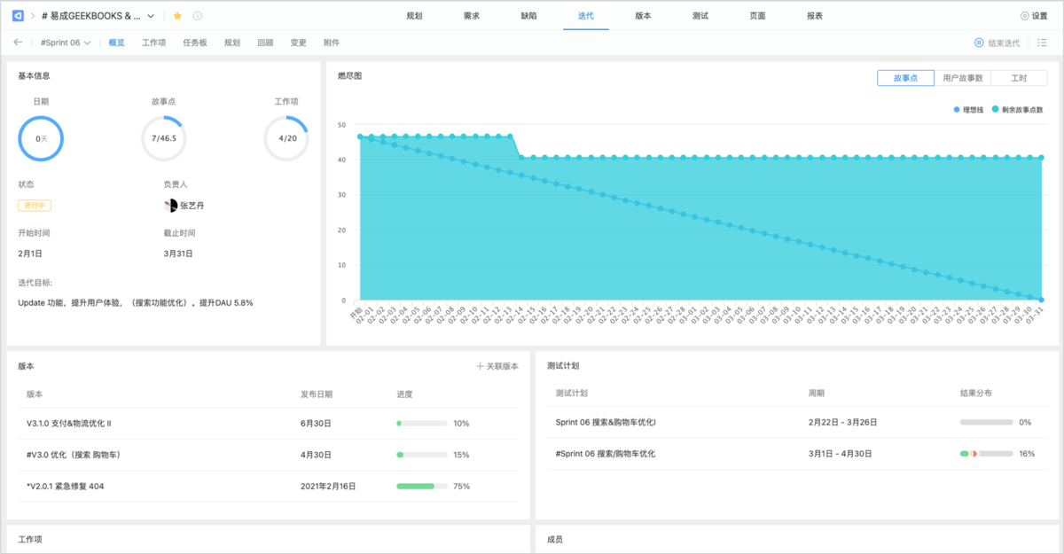Click 张艺丹's avatar icon
1064x554 pixels.
pyautogui.click(x=171, y=206)
